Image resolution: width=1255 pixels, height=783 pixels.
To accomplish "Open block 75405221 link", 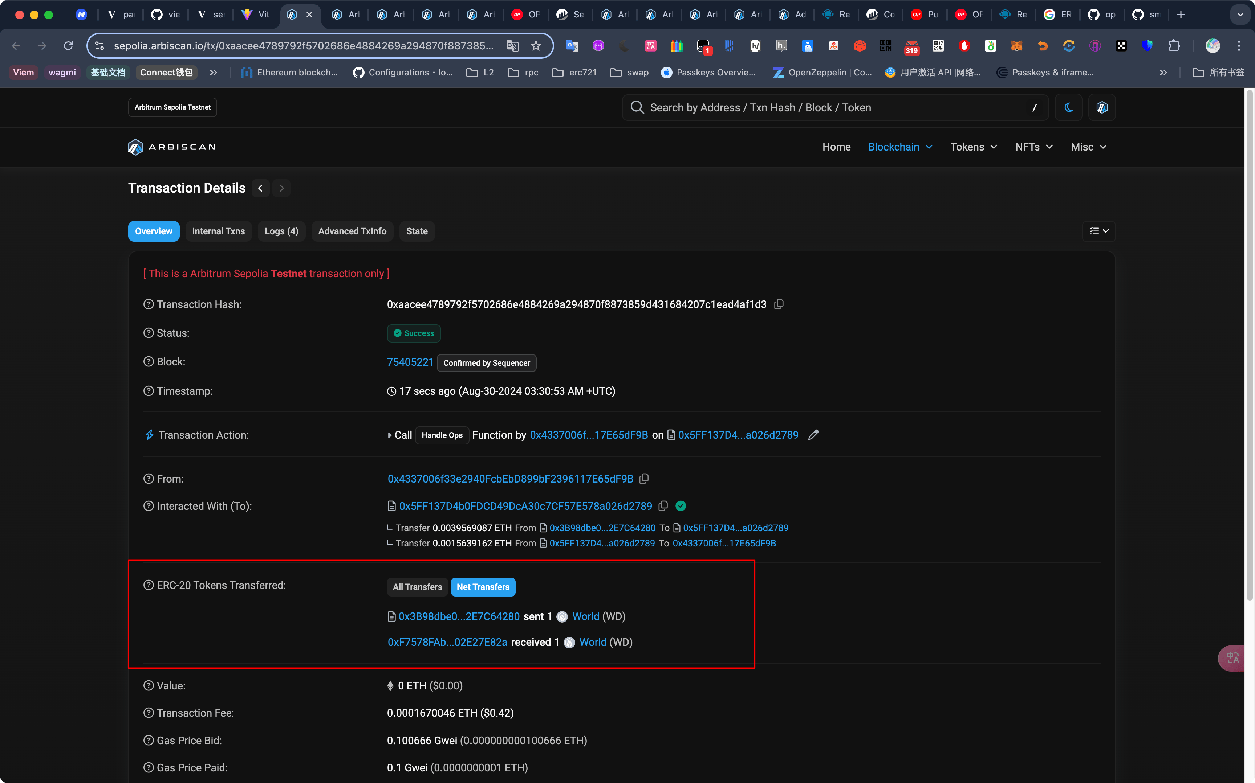I will [x=410, y=362].
